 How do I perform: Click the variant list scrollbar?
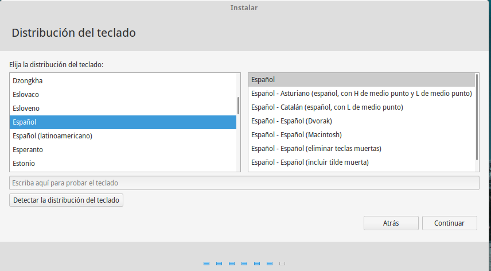pos(477,116)
